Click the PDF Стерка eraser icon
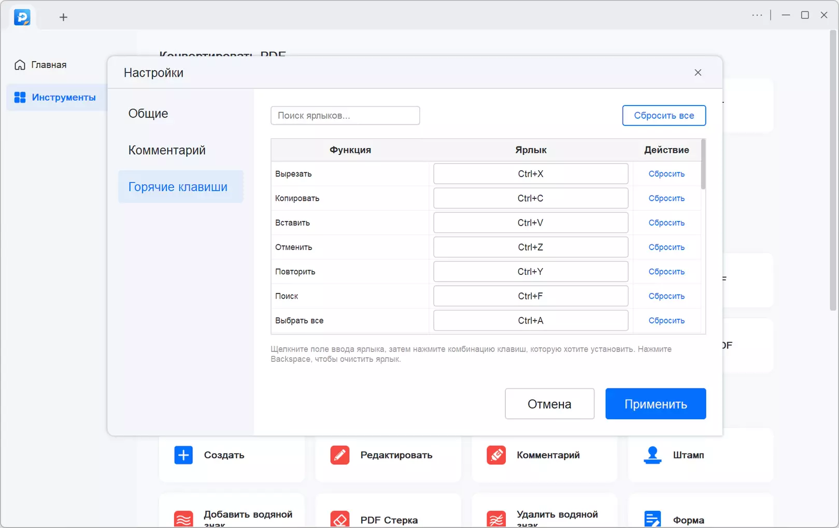Image resolution: width=839 pixels, height=528 pixels. [x=340, y=519]
